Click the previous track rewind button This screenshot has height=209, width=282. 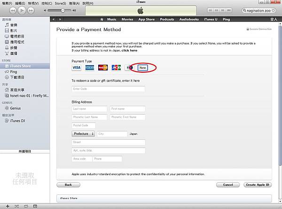pyautogui.click(x=13, y=10)
